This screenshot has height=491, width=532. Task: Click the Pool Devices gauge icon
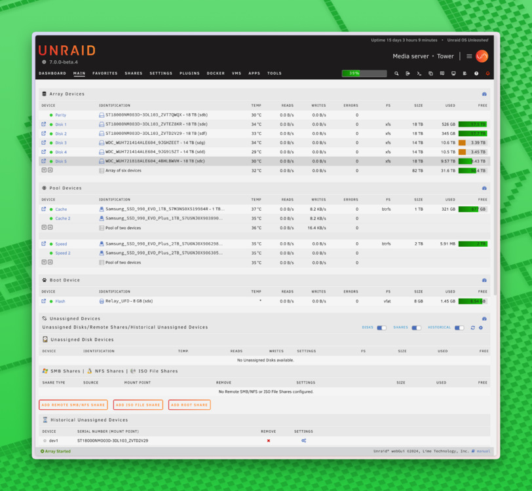point(484,188)
